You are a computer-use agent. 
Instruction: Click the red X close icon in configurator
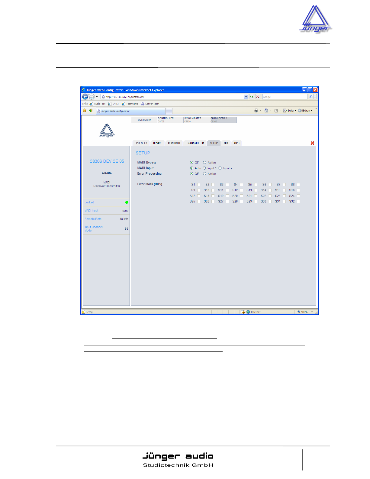312,143
